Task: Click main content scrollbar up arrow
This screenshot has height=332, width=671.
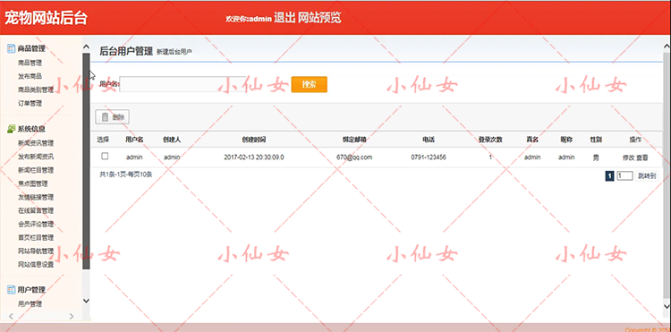Action: click(x=667, y=47)
